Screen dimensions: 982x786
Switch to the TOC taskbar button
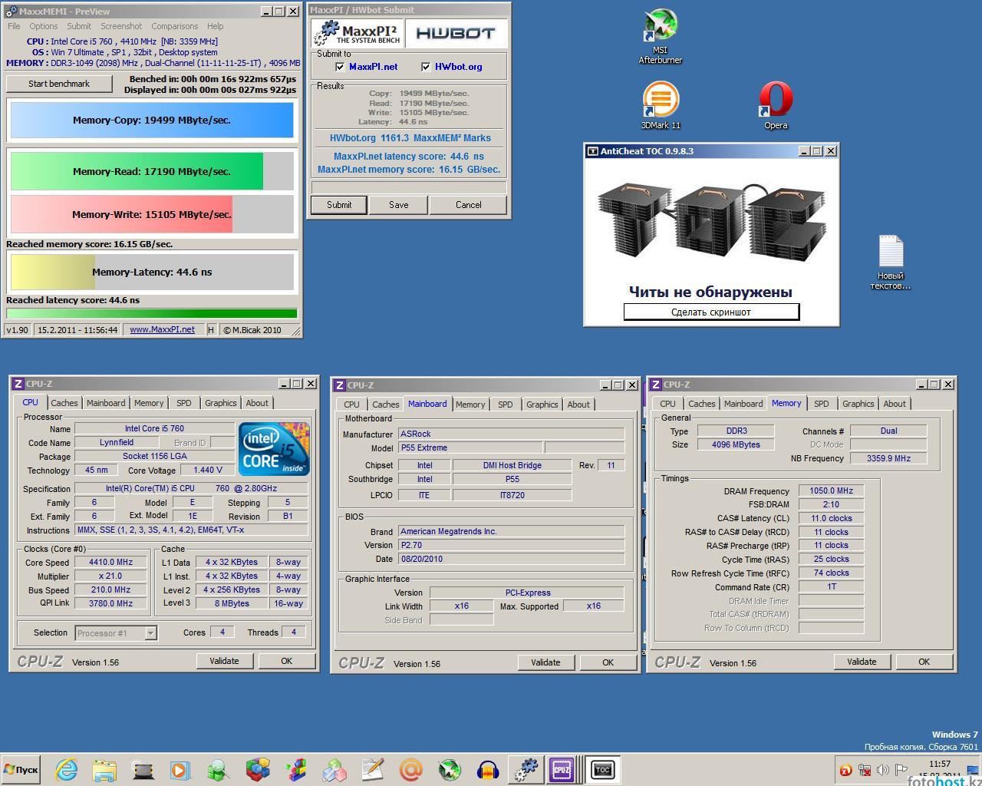click(x=602, y=770)
